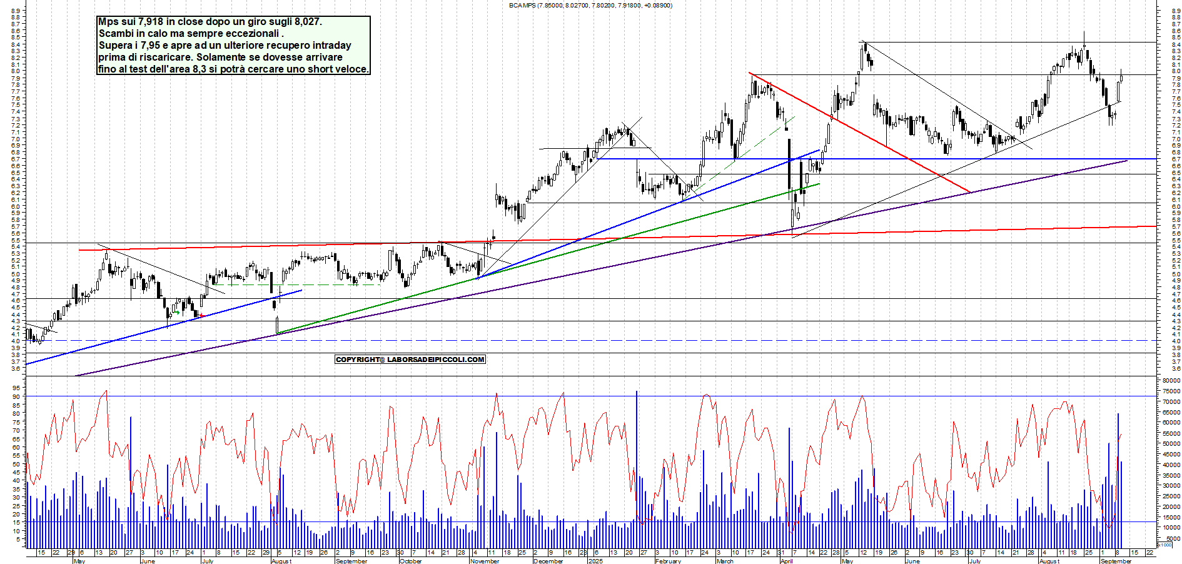This screenshot has height=564, width=1182.
Task: Click the line "prima di riscaricare. Solamente se dovesse arrivare"
Action: tap(220, 58)
